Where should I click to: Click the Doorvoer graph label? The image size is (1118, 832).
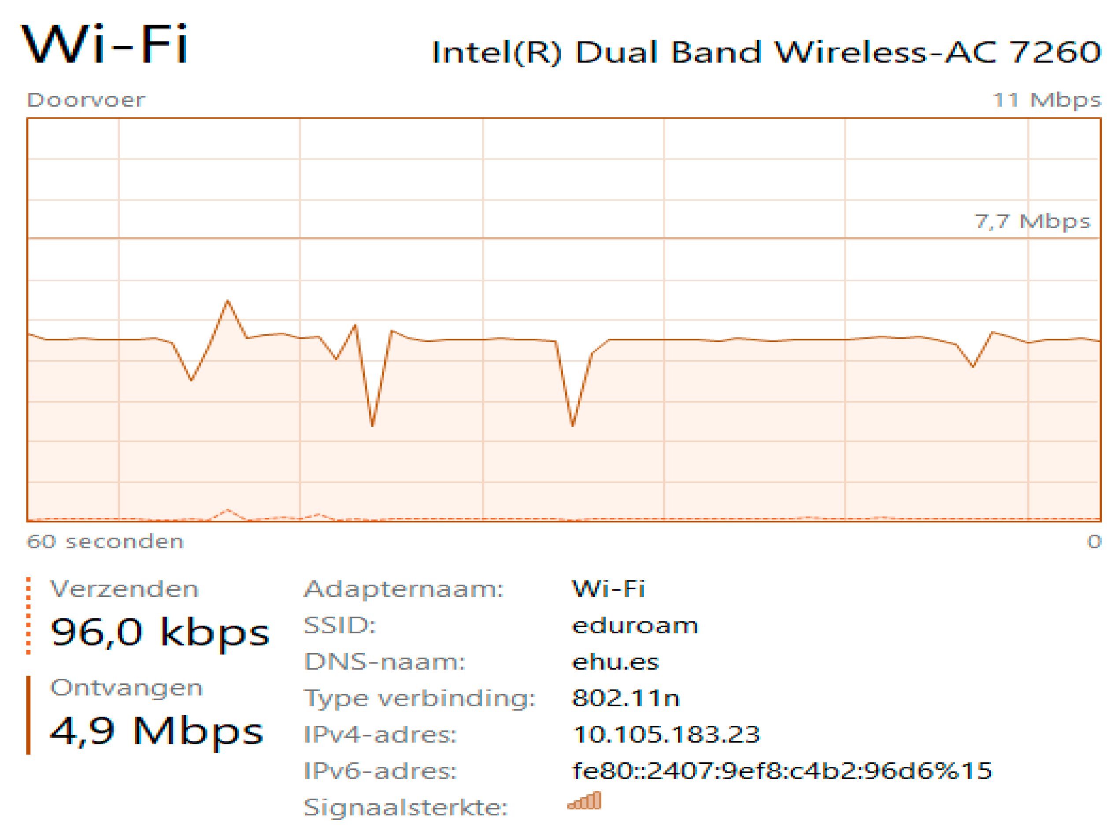pyautogui.click(x=86, y=100)
